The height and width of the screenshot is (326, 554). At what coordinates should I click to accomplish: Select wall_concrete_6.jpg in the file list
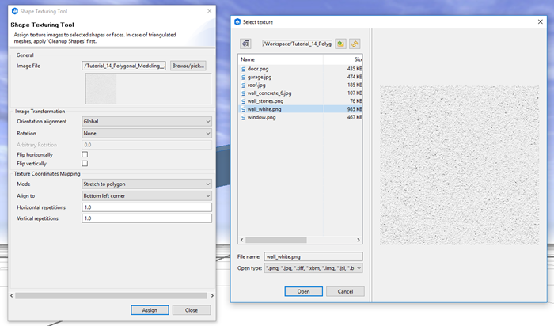[270, 93]
